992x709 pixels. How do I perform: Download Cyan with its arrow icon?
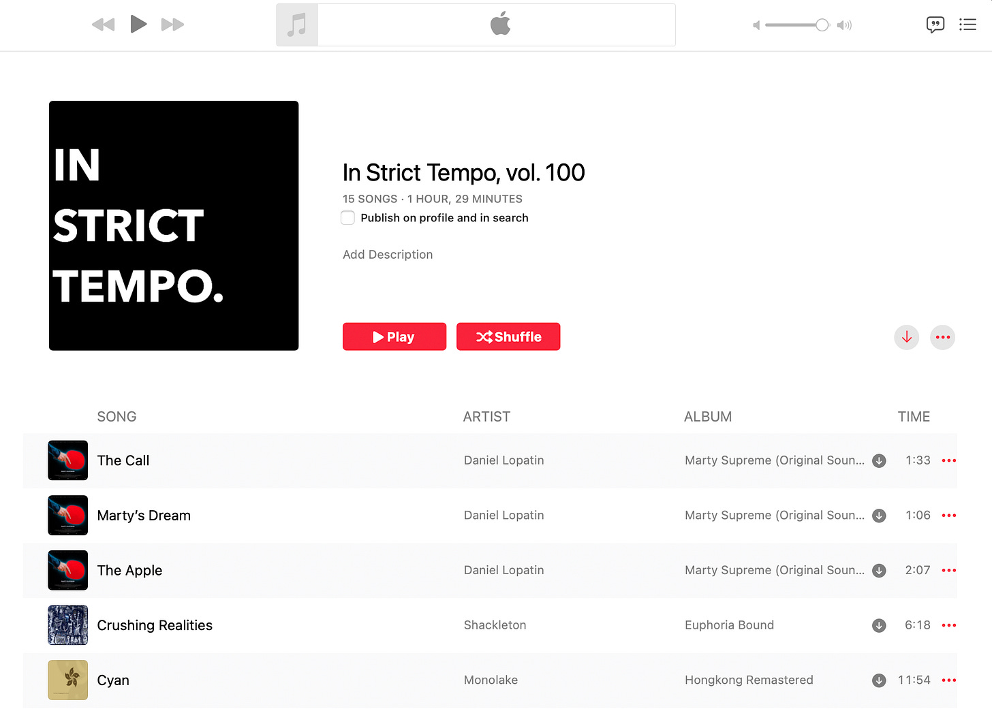880,680
